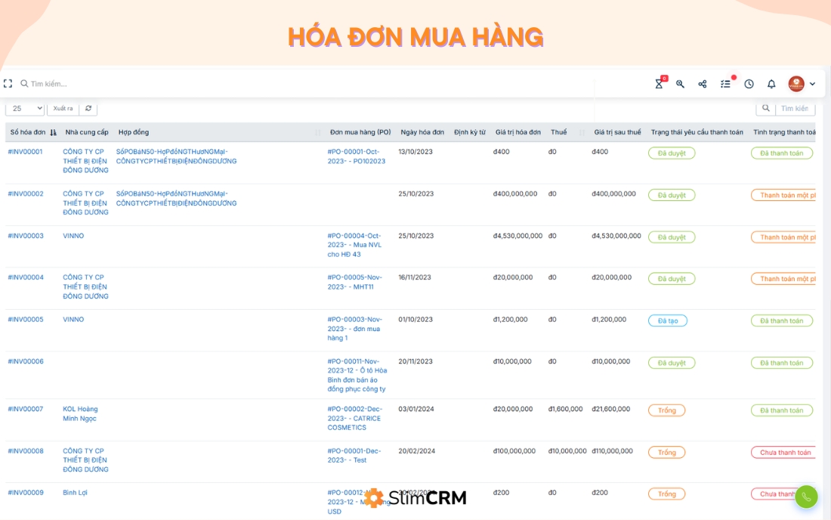
Task: Open invoice #INV00002
Action: pyautogui.click(x=26, y=194)
